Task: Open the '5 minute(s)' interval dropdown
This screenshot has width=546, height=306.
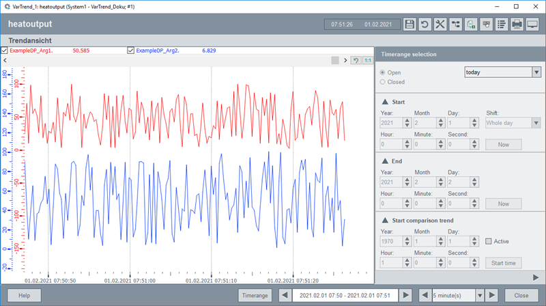Action: point(480,295)
